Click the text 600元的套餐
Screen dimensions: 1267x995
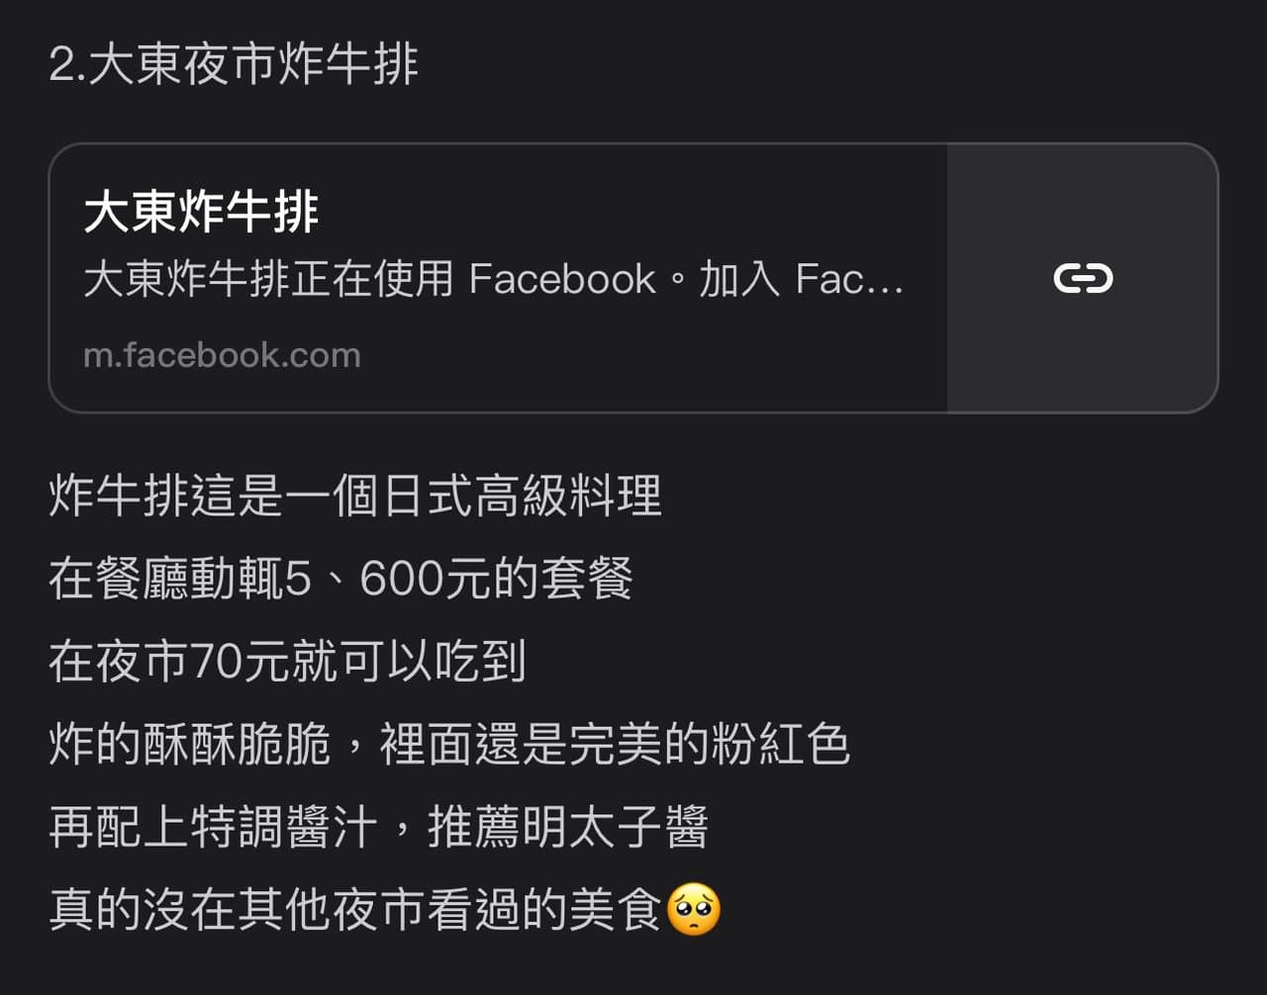(x=496, y=579)
